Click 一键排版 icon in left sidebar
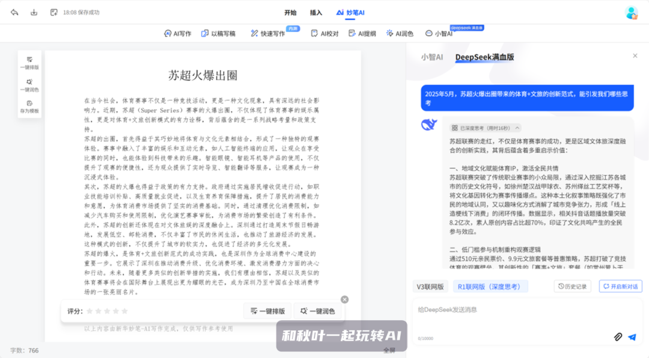The width and height of the screenshot is (649, 358). (x=29, y=63)
